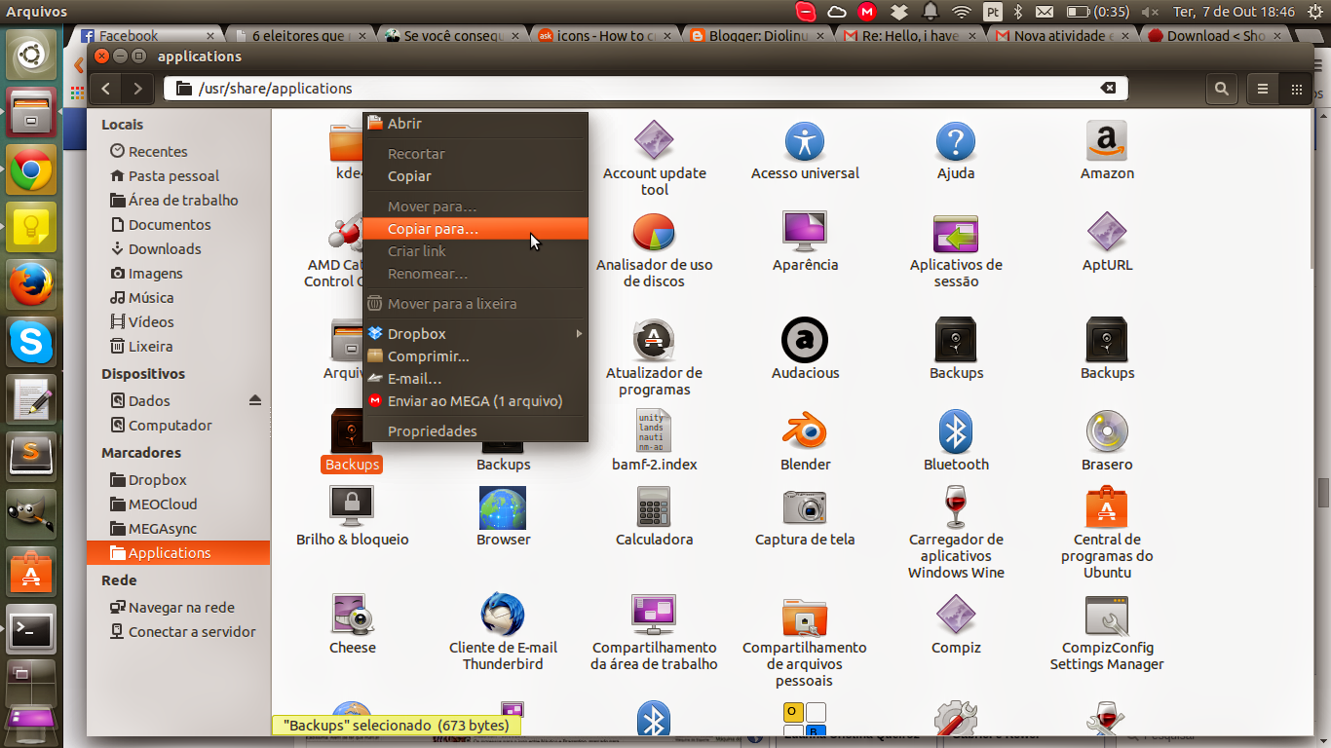Switch to list view
Screen dimensions: 1331x748
[1263, 89]
